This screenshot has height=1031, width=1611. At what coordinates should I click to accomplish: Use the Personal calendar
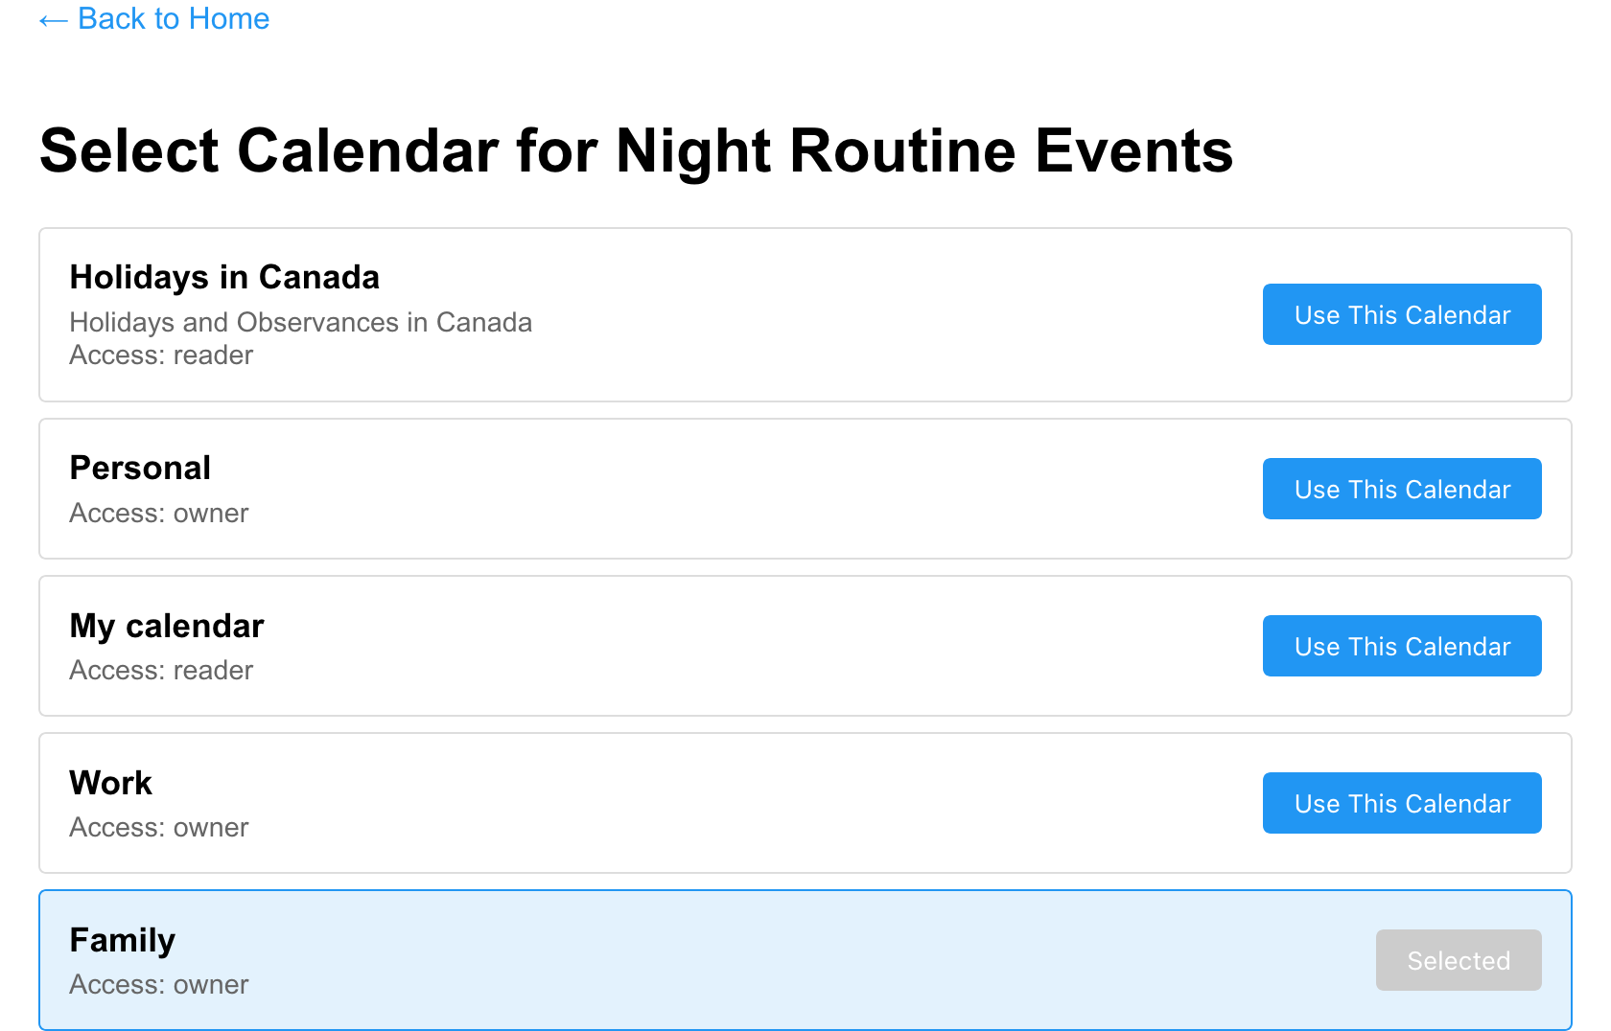1401,489
